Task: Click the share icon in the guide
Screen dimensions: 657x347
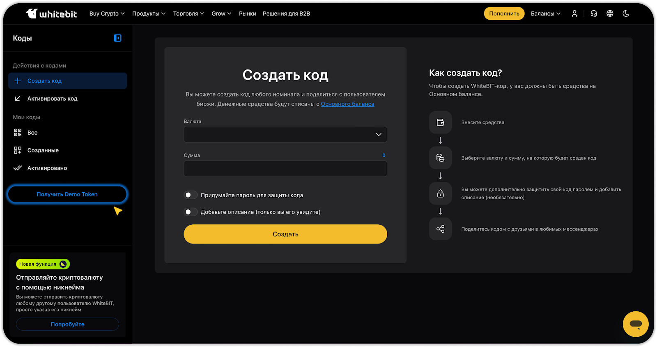Action: 440,229
